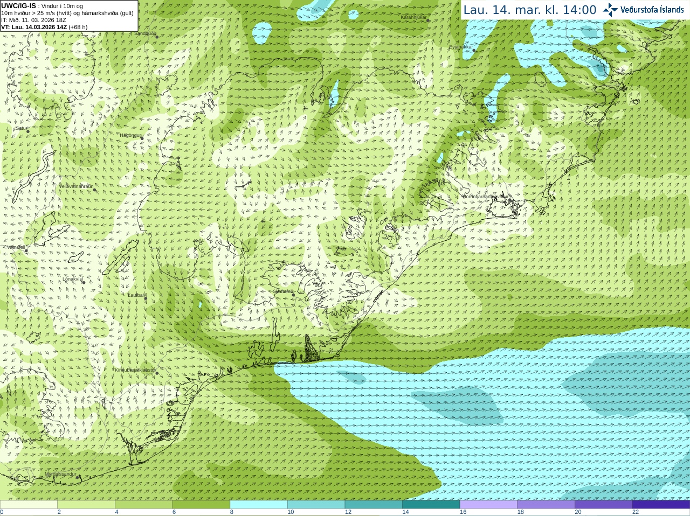Click the legend tick label '8'

click(x=231, y=512)
